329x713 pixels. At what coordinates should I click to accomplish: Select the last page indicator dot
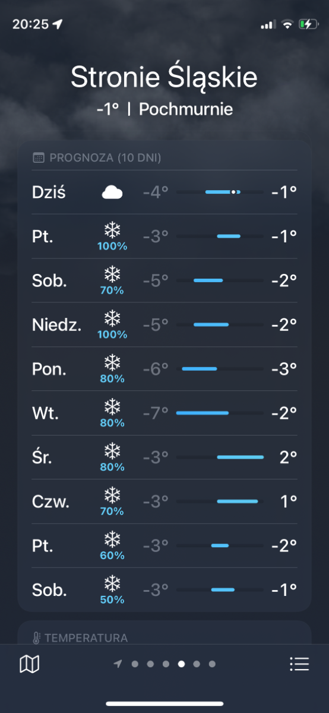[213, 664]
